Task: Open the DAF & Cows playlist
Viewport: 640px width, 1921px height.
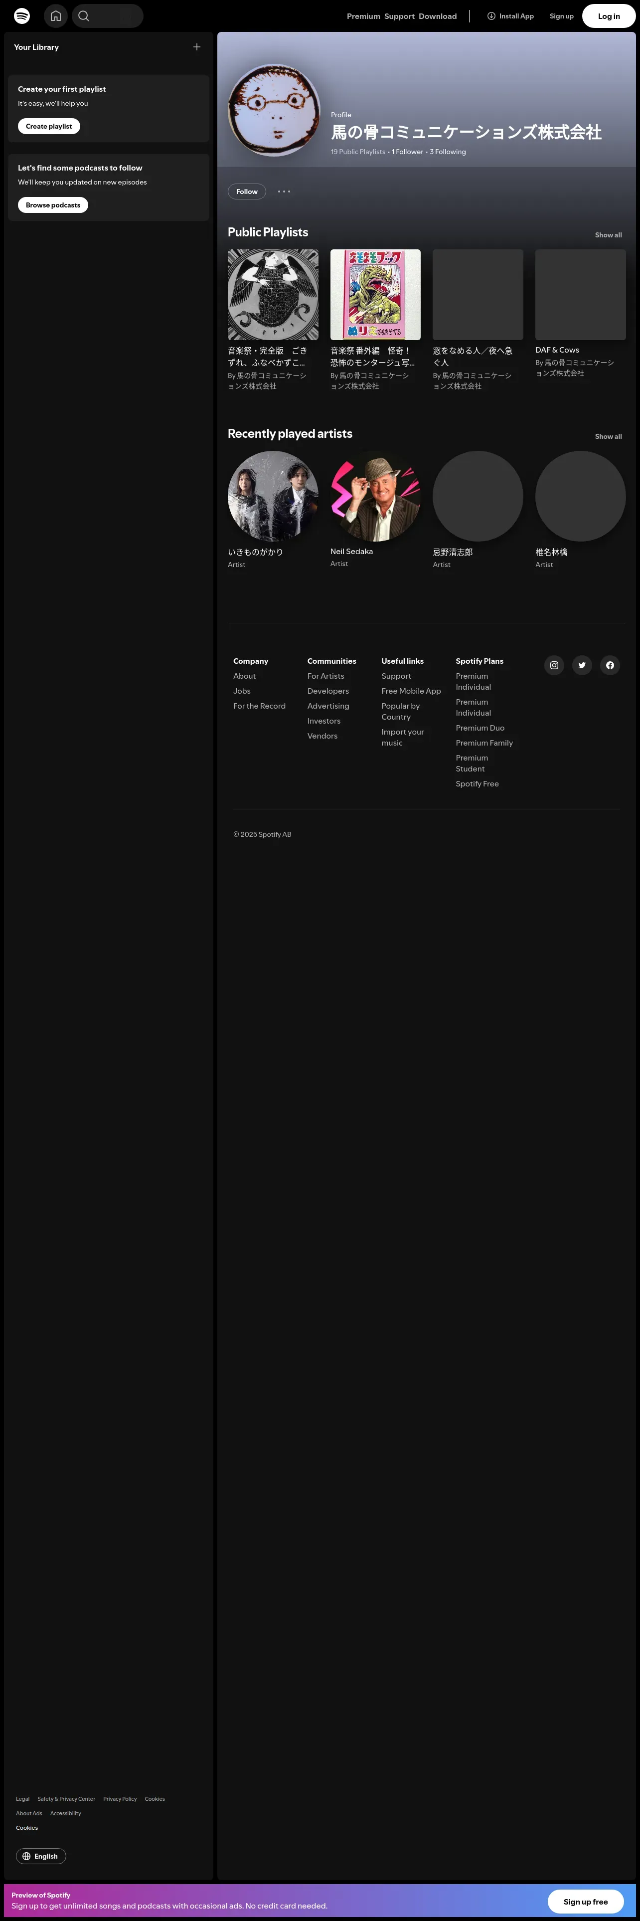Action: [x=580, y=315]
